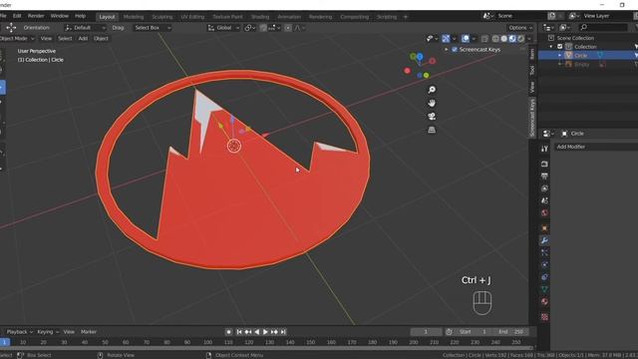
Task: Open the viewport Add menu
Action: pos(83,38)
